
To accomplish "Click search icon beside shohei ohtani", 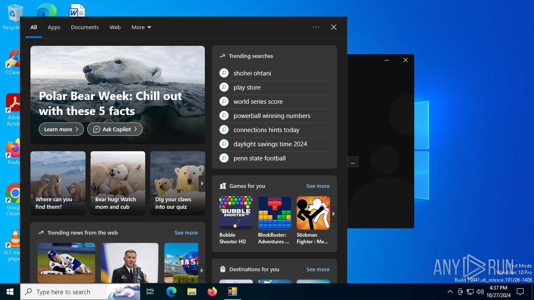I will 224,73.
